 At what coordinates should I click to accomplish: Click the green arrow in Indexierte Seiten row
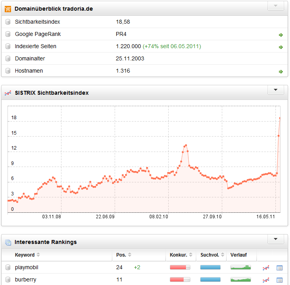point(281,47)
